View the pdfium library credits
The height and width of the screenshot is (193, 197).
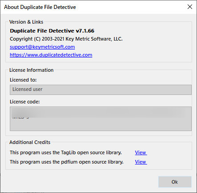(x=141, y=162)
